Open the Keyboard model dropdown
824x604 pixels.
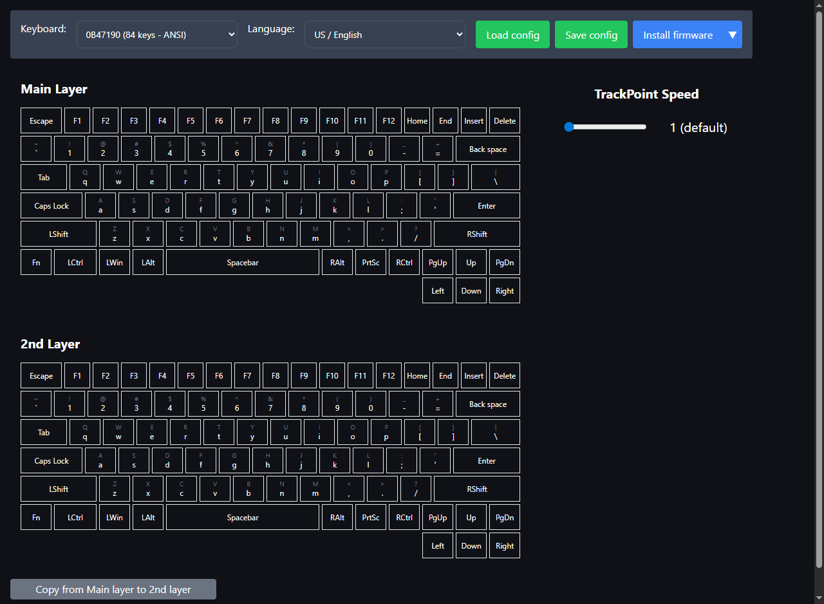157,35
